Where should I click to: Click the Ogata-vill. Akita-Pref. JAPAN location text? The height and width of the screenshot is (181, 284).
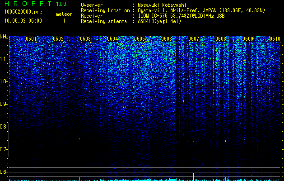[201, 10]
